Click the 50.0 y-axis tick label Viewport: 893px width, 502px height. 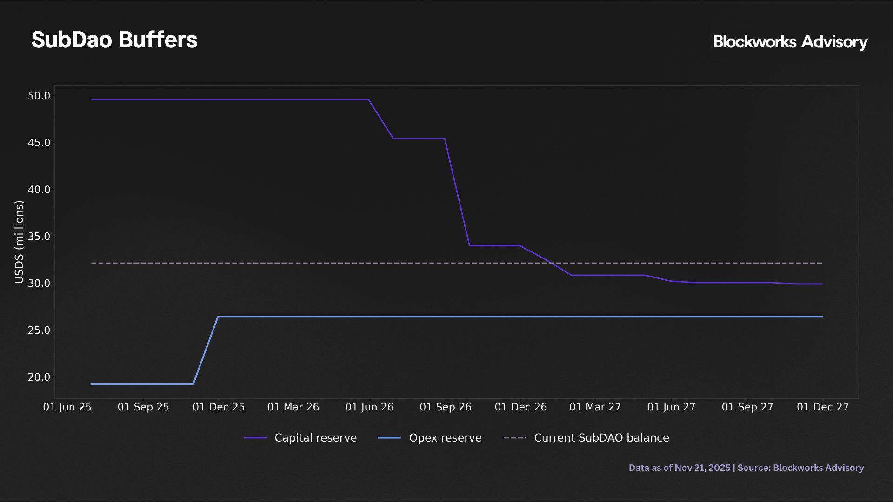click(x=39, y=96)
